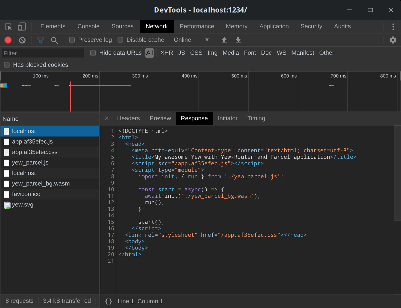Switch to the Console panel tab
The image size is (401, 308).
click(88, 26)
